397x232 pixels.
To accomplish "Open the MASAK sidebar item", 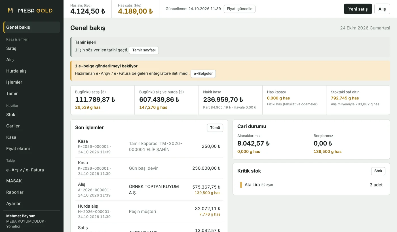I will pos(32,181).
